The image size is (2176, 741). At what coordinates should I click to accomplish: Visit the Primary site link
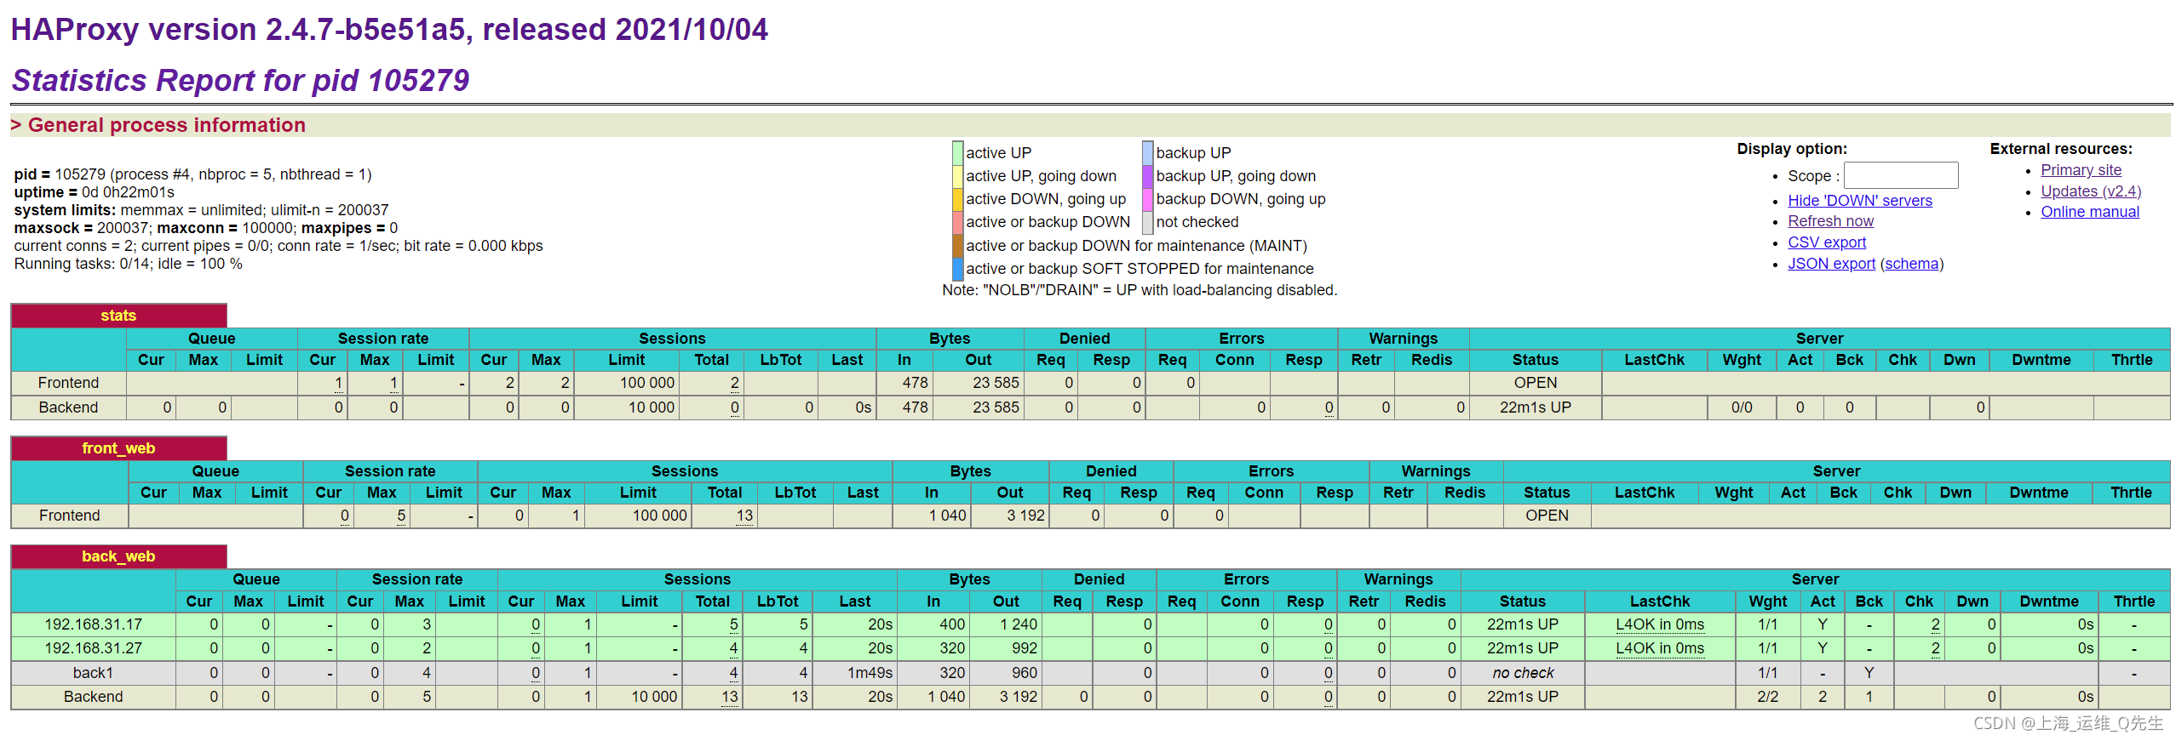click(2081, 170)
